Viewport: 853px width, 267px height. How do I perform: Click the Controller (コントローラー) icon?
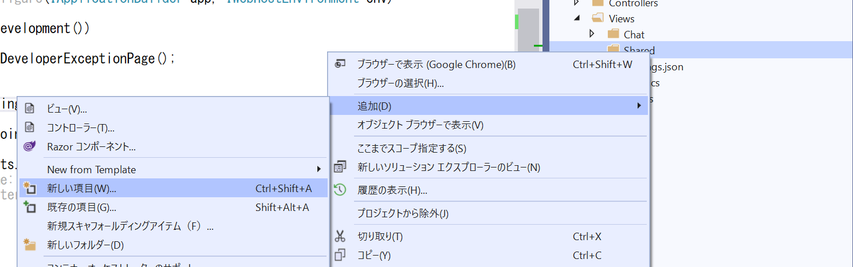tap(30, 127)
